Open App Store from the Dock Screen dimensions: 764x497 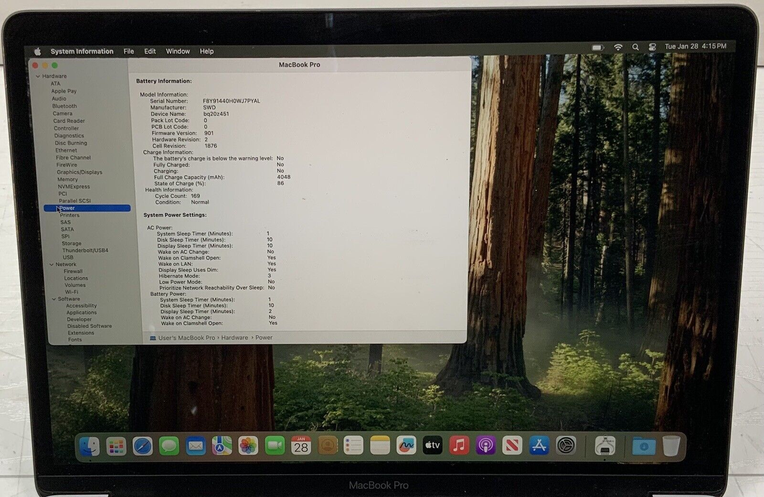[x=539, y=445]
